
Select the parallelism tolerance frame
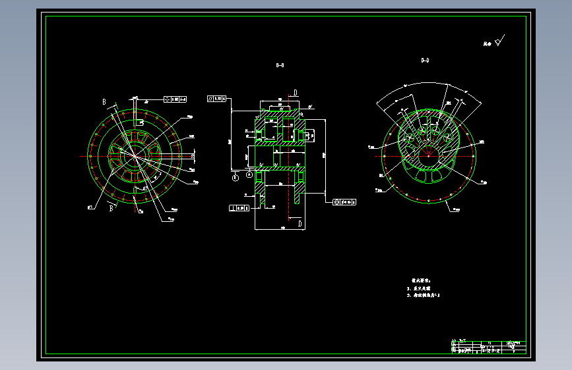[216, 99]
